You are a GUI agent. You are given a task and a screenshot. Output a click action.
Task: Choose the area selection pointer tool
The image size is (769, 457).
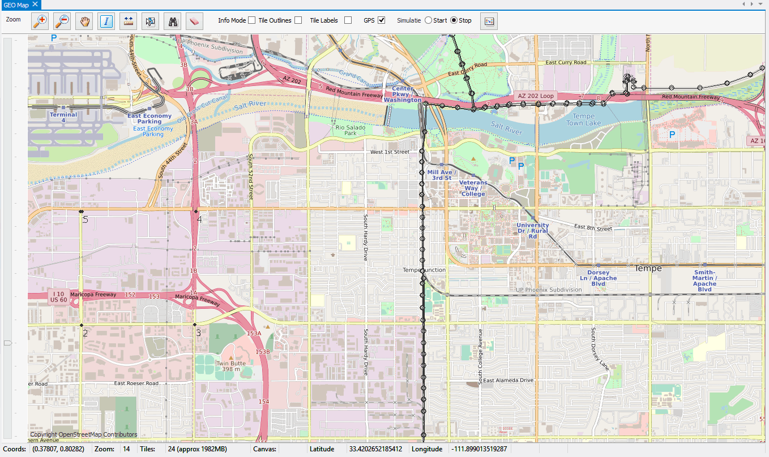(150, 21)
